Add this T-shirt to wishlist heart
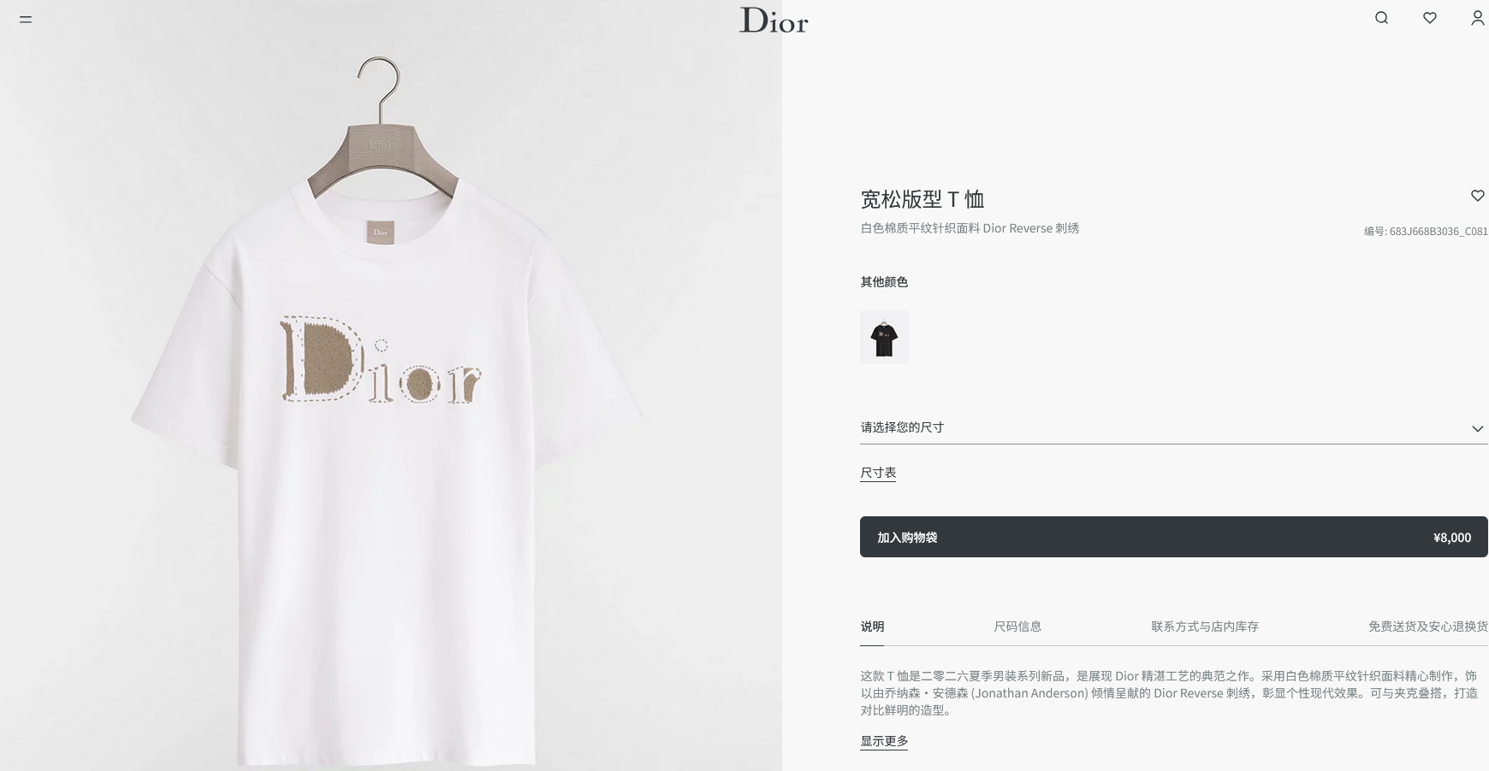The image size is (1489, 771). tap(1478, 196)
